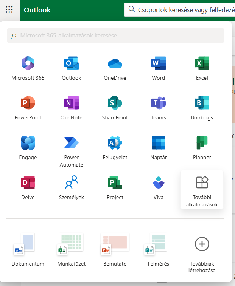
Task: Open the Microsoft 365 app
Action: tap(28, 68)
